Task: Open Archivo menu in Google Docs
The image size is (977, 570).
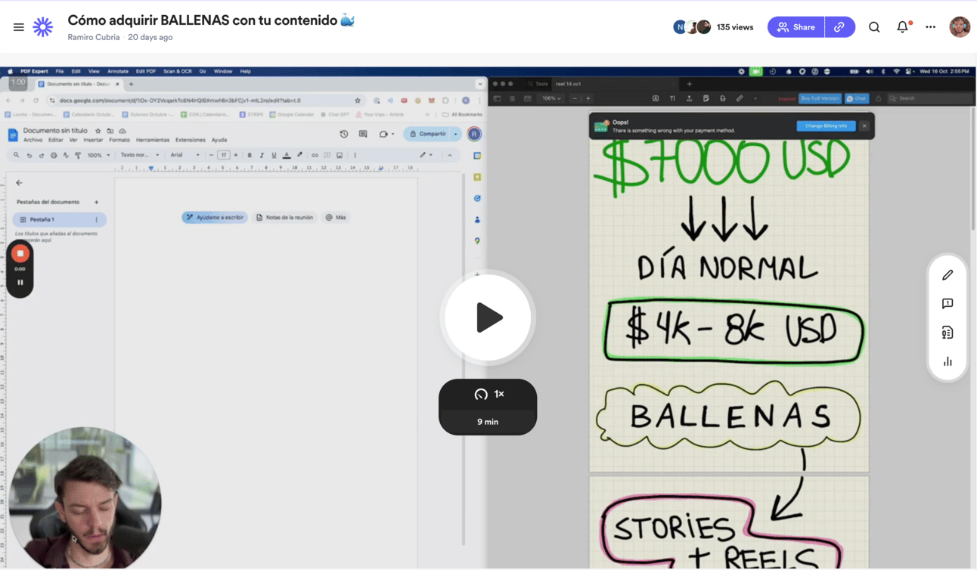Action: [33, 140]
